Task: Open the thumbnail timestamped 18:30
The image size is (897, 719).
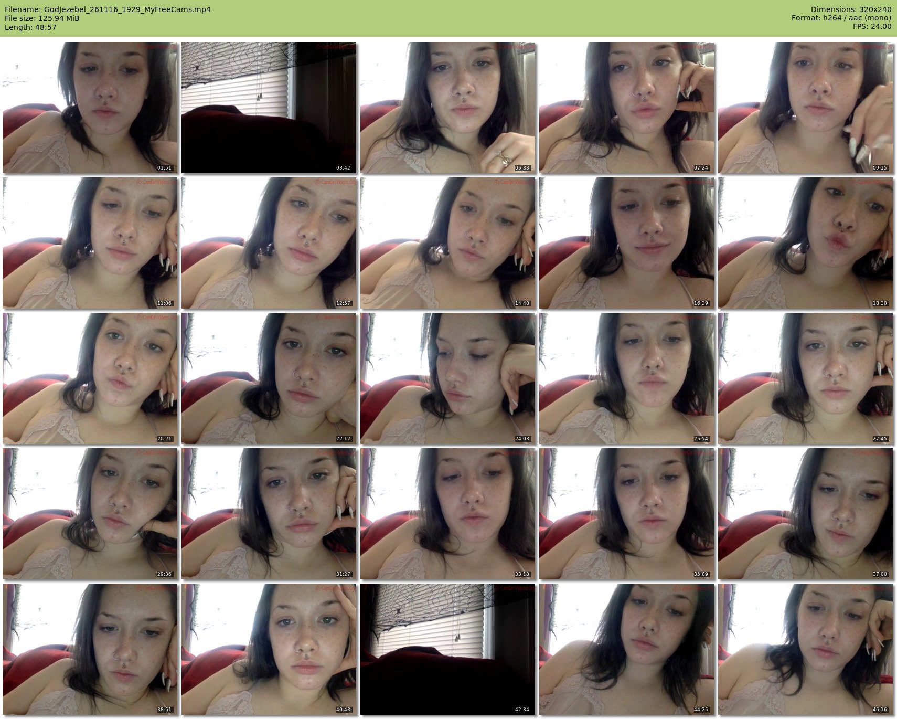Action: 805,243
